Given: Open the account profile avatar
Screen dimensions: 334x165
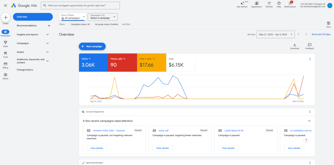Looking at the screenshot, I should [x=330, y=6].
